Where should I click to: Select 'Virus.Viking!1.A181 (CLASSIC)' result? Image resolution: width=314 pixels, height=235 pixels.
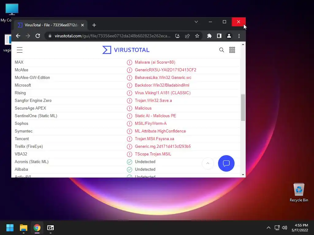click(163, 93)
